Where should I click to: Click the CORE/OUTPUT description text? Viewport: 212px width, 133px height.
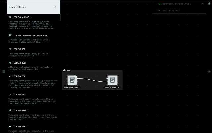coord(33,117)
